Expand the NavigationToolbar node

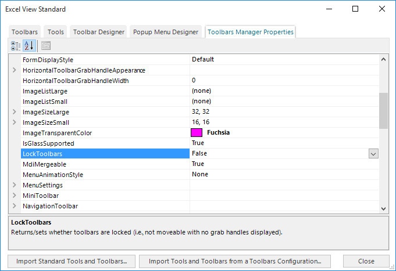[x=15, y=206]
